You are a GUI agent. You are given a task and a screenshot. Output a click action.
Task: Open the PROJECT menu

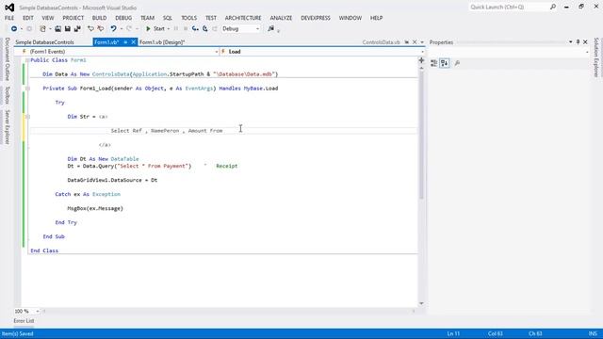pos(73,18)
